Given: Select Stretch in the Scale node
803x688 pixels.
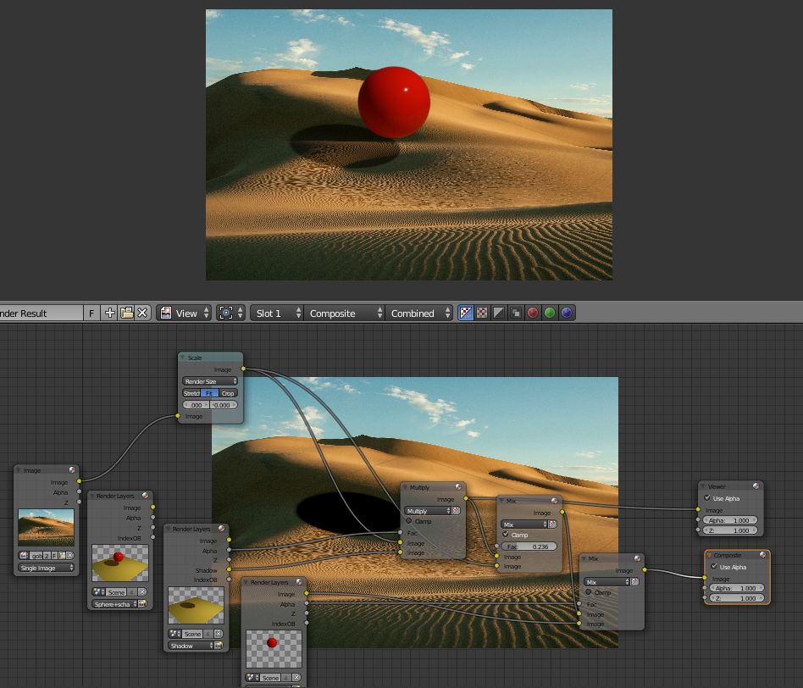Looking at the screenshot, I should click(x=191, y=393).
